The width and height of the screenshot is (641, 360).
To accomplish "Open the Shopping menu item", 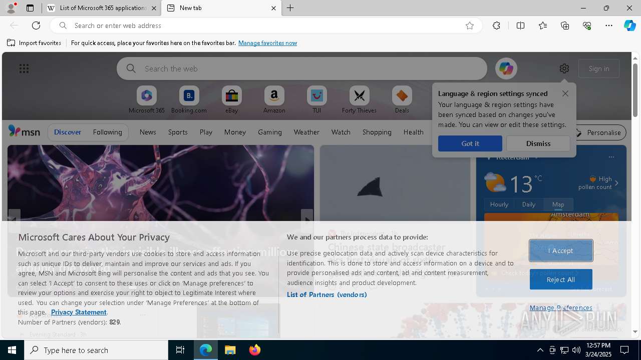I will tap(377, 132).
